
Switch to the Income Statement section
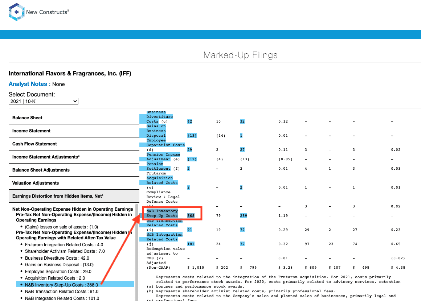coord(74,131)
